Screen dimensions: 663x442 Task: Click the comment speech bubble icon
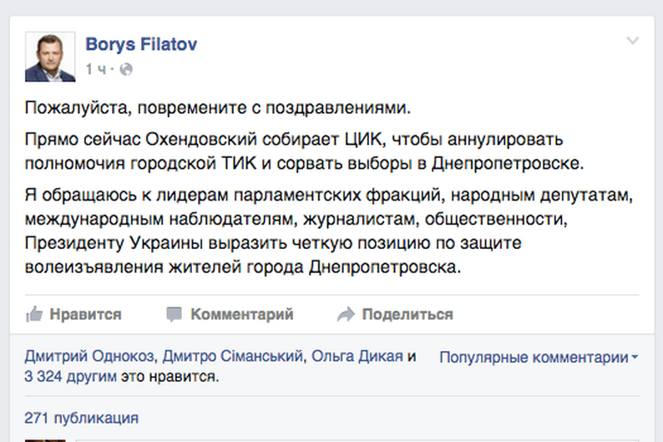174,314
